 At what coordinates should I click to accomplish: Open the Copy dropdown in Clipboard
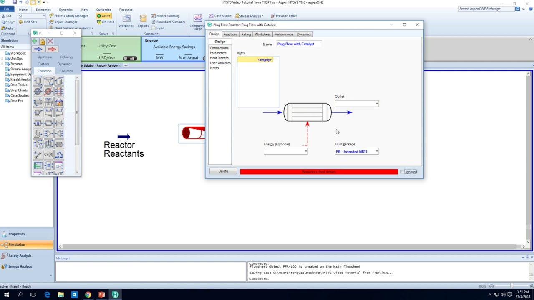(x=14, y=22)
